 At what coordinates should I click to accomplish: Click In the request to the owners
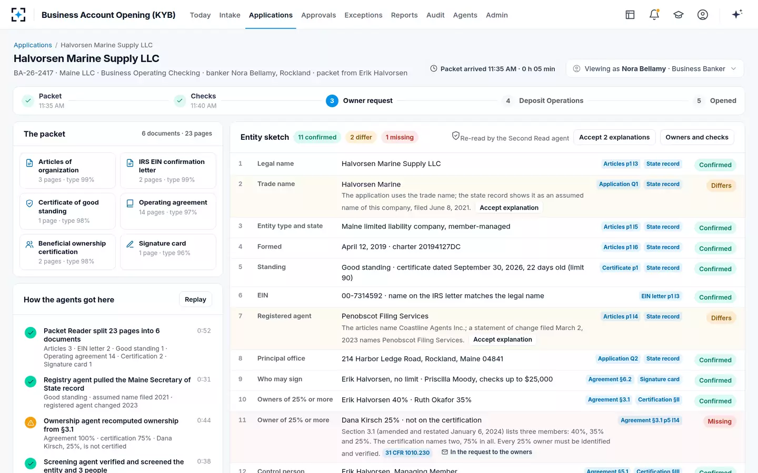tap(487, 452)
